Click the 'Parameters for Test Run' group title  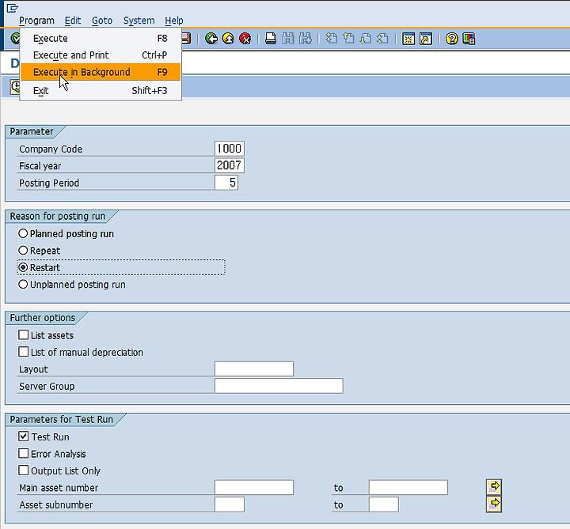click(61, 419)
